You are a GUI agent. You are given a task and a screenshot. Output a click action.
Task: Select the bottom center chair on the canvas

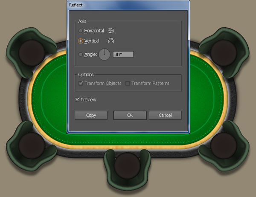coord(127,170)
